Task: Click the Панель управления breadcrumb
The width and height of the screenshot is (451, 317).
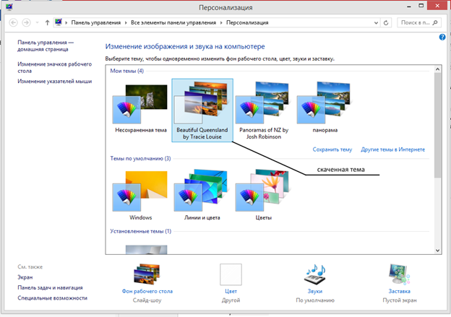Action: click(96, 22)
